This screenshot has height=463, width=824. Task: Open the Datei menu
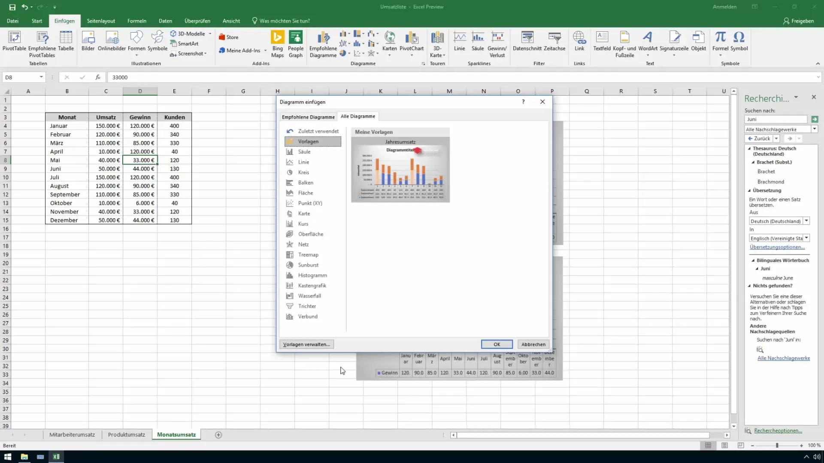click(12, 21)
